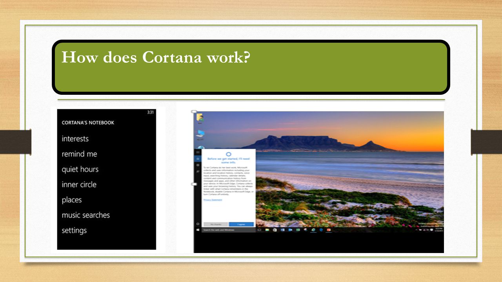502x282 pixels.
Task: Open Cortana's Feedback icon in sidebar
Action: pyautogui.click(x=198, y=172)
